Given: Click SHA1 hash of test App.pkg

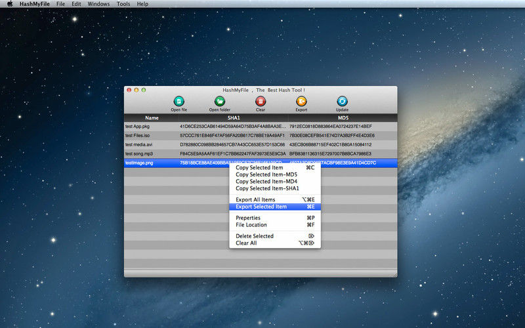Looking at the screenshot, I should coord(233,127).
